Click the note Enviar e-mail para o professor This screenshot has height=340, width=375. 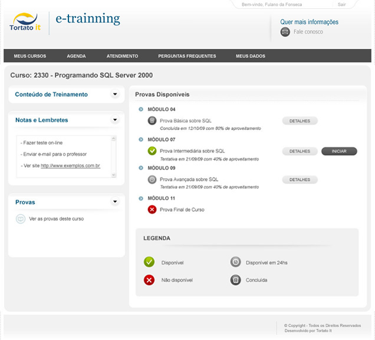click(x=54, y=154)
